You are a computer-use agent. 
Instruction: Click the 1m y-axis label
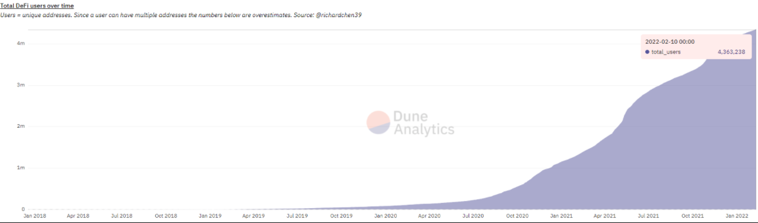(20, 168)
